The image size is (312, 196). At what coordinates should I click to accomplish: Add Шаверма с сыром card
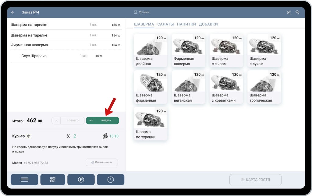(x=226, y=51)
